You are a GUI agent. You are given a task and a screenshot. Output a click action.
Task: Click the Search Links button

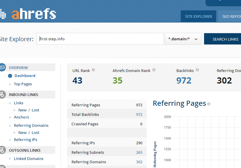(223, 39)
